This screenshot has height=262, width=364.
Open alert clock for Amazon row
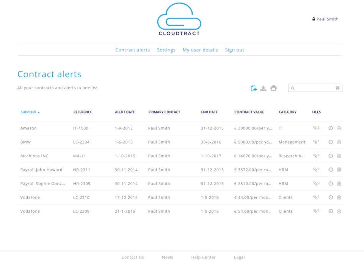331,128
